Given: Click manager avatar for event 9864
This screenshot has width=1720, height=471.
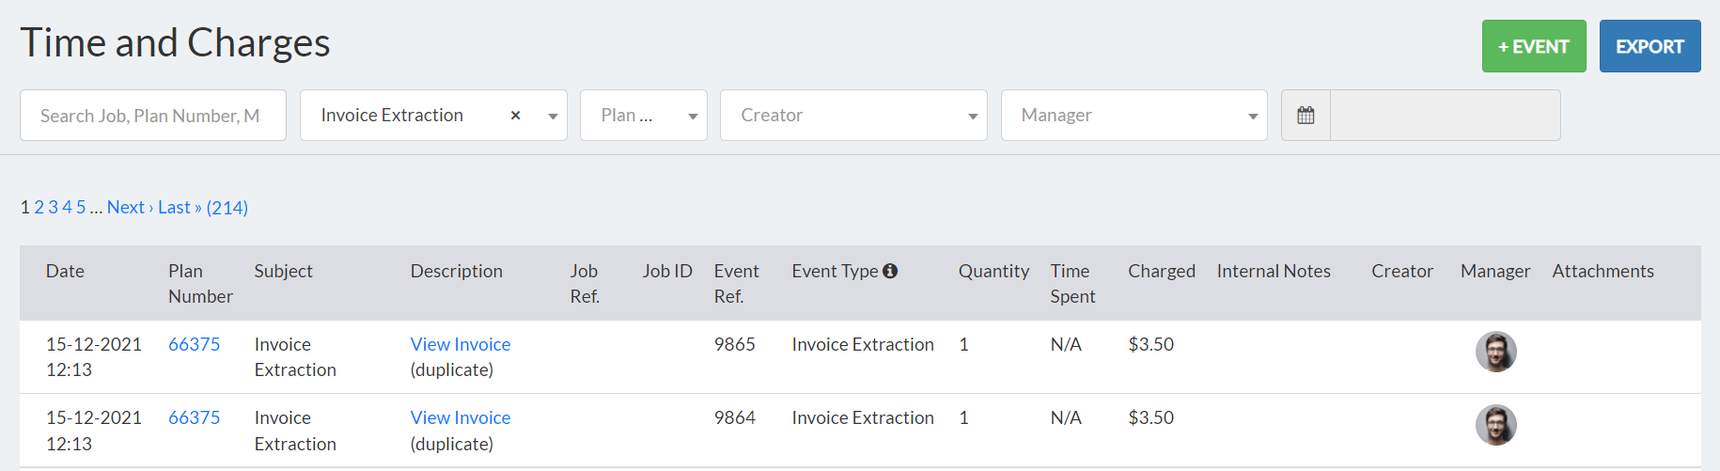Looking at the screenshot, I should coord(1495,425).
